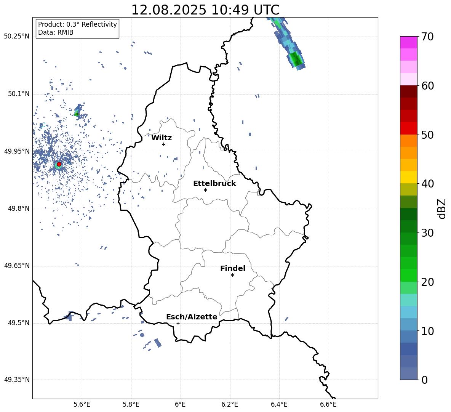Click the small green echo near 50.05°N 5.6°E
The height and width of the screenshot is (412, 451).
(x=77, y=114)
